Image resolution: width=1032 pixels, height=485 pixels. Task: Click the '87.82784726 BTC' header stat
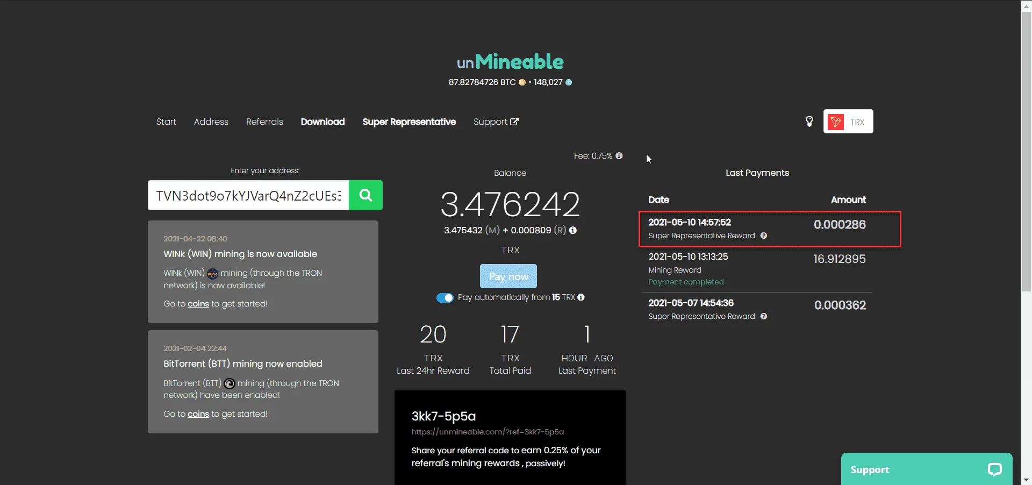[x=482, y=82]
